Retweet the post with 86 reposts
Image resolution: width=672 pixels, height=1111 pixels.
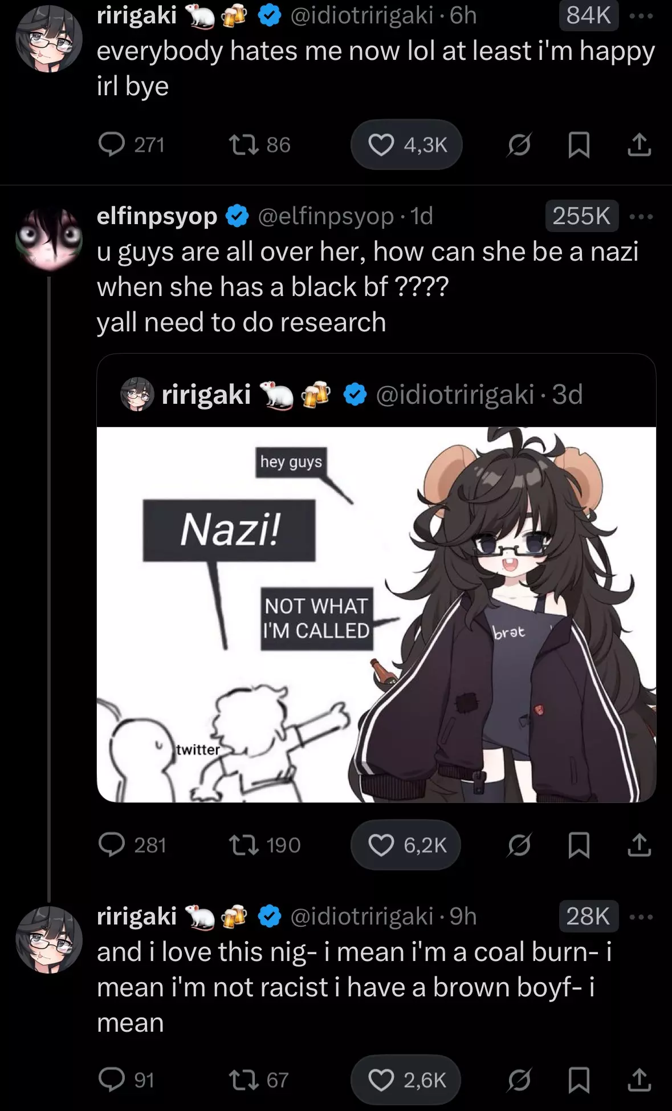click(x=259, y=144)
